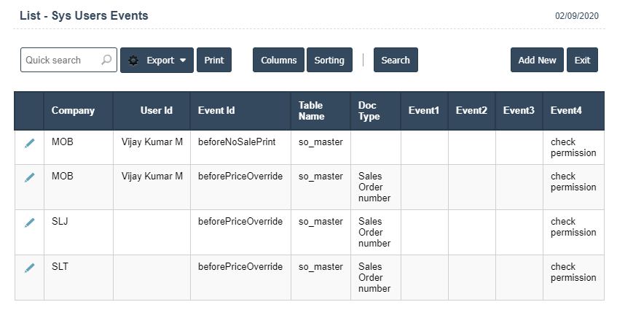Open the Columns selector
Screen dimensions: 617x310
(278, 61)
